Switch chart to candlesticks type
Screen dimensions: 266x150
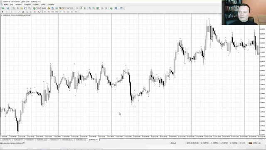click(81, 8)
